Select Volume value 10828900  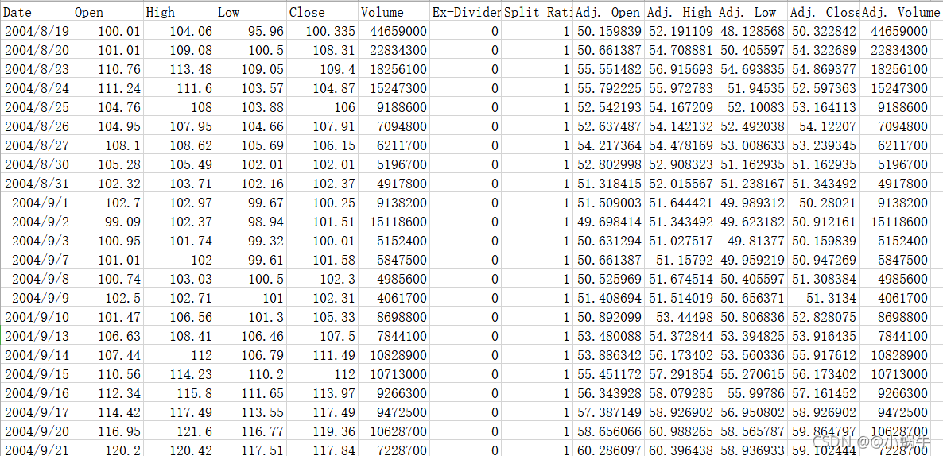[x=394, y=356]
